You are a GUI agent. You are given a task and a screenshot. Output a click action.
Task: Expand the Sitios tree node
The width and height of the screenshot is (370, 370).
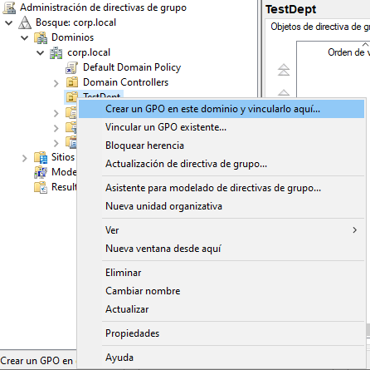point(25,158)
